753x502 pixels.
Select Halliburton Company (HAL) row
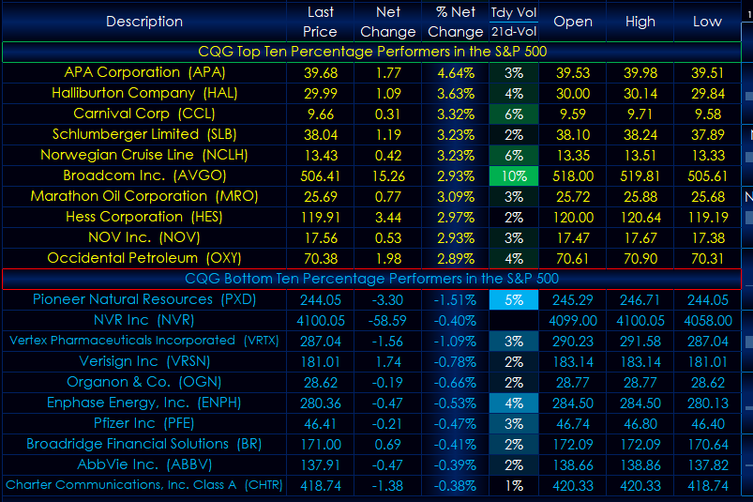click(x=372, y=94)
